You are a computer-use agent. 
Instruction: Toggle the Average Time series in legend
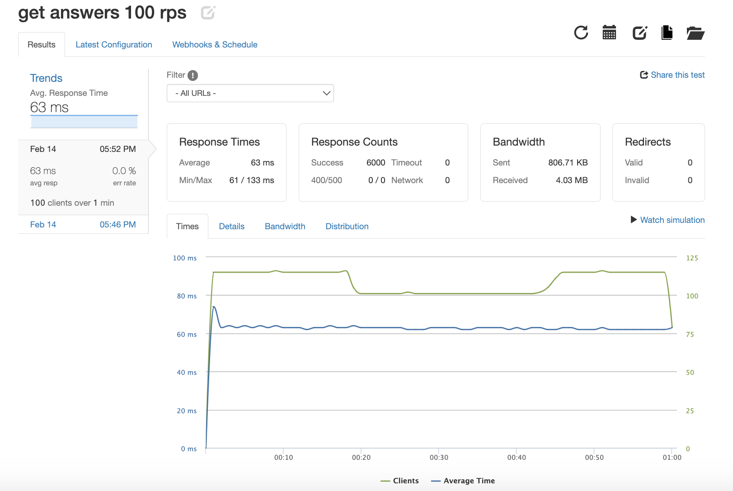coord(463,481)
